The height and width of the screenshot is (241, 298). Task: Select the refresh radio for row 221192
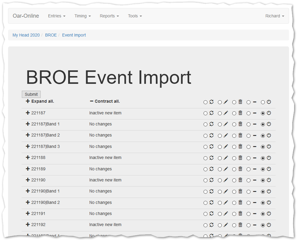[205, 225]
